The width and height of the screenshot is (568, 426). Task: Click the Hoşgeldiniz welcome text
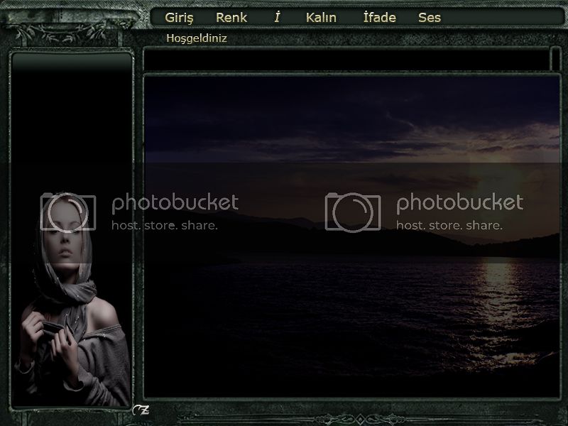tap(197, 38)
